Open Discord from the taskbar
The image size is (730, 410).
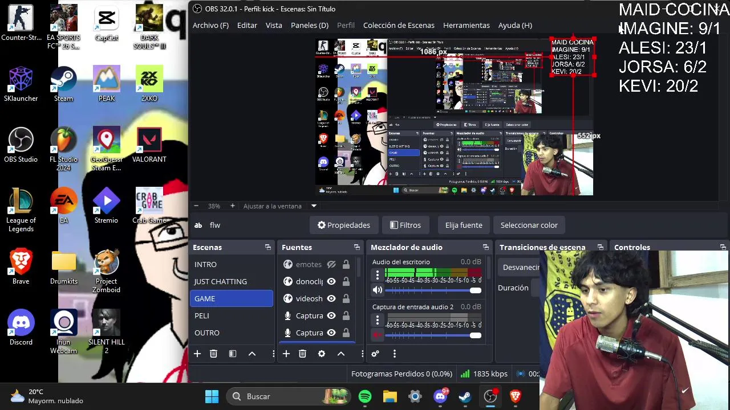click(440, 396)
